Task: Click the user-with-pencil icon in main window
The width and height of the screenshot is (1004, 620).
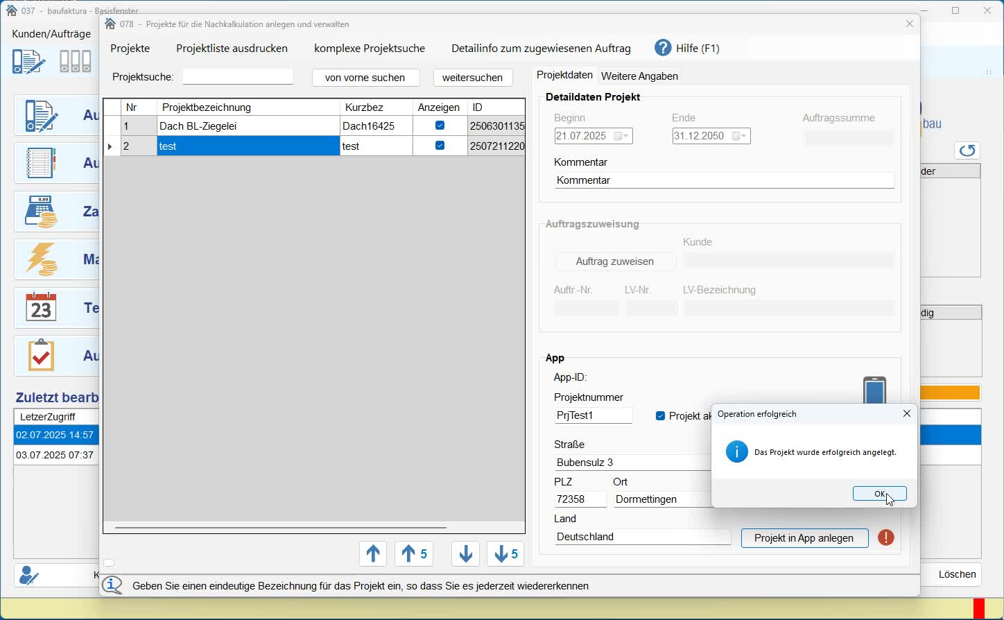Action: (29, 575)
